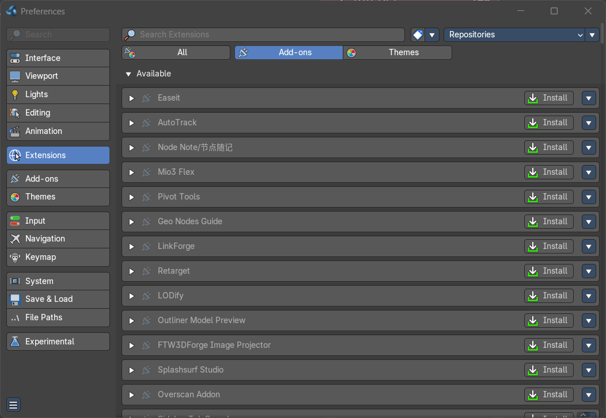Install the LinkForge add-on
Image resolution: width=606 pixels, height=418 pixels.
click(x=549, y=247)
